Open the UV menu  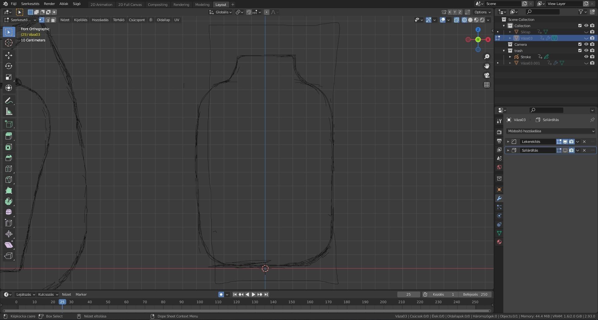coord(177,20)
